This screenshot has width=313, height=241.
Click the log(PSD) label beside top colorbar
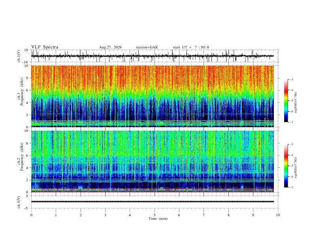point(296,103)
